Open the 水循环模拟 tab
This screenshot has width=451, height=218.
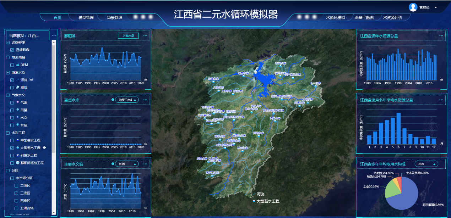point(336,17)
